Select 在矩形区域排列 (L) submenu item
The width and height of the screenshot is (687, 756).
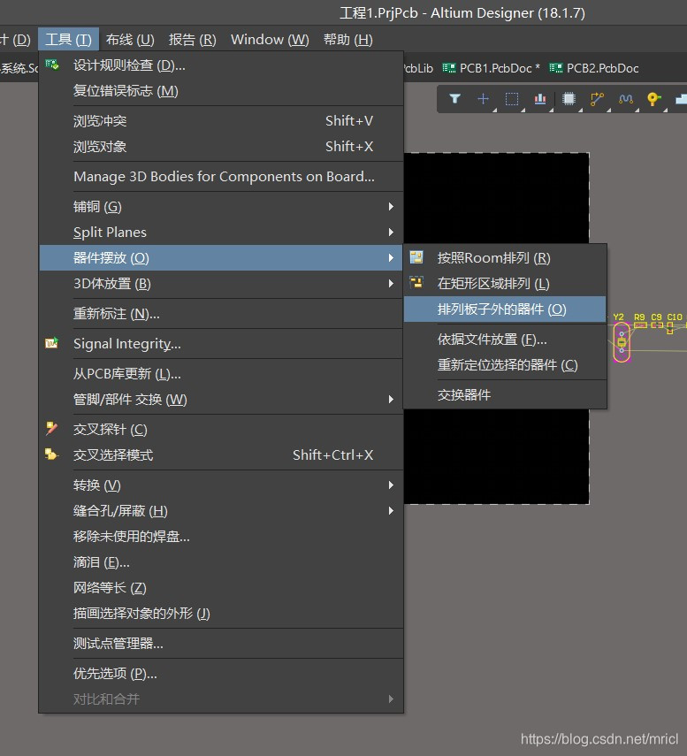tap(505, 284)
